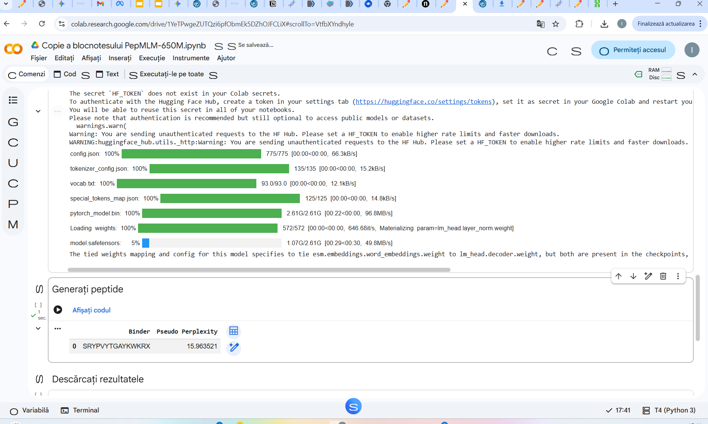Open the Variabilă panel

(x=29, y=410)
